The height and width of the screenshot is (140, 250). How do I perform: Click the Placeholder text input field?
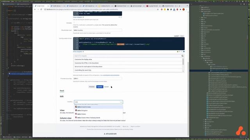click(97, 30)
